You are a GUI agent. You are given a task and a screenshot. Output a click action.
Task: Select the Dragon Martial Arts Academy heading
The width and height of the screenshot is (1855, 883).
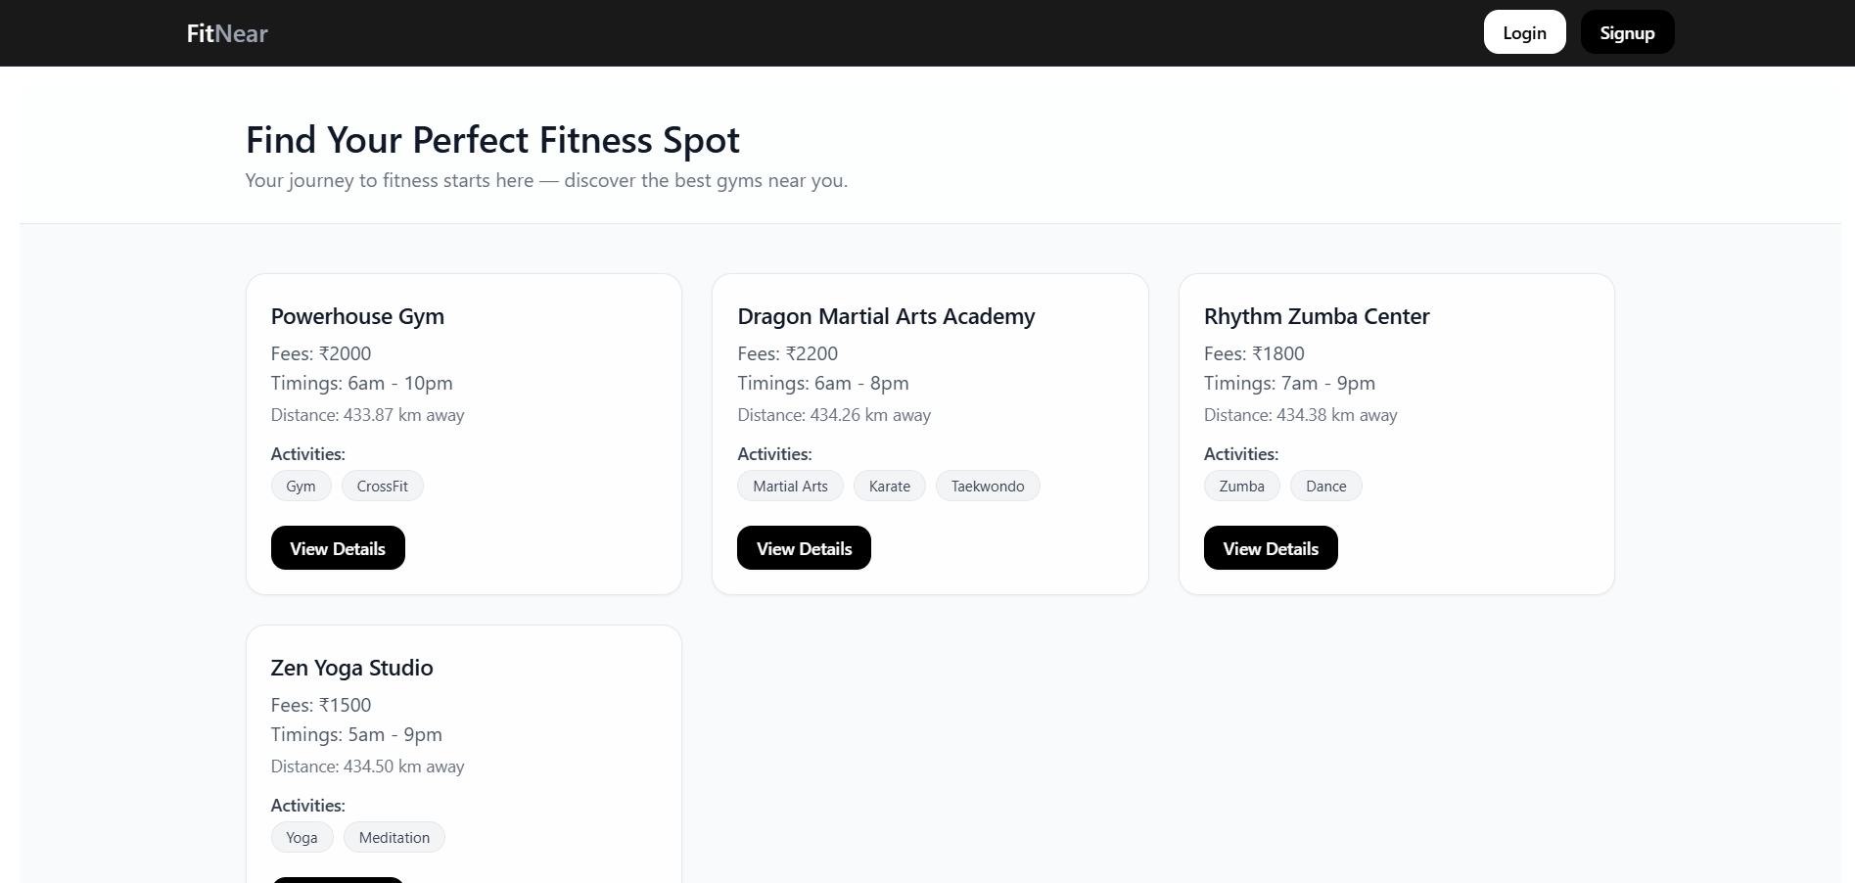tap(886, 316)
